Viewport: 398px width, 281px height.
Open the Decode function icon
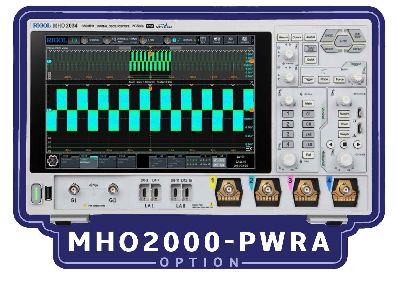(x=217, y=40)
